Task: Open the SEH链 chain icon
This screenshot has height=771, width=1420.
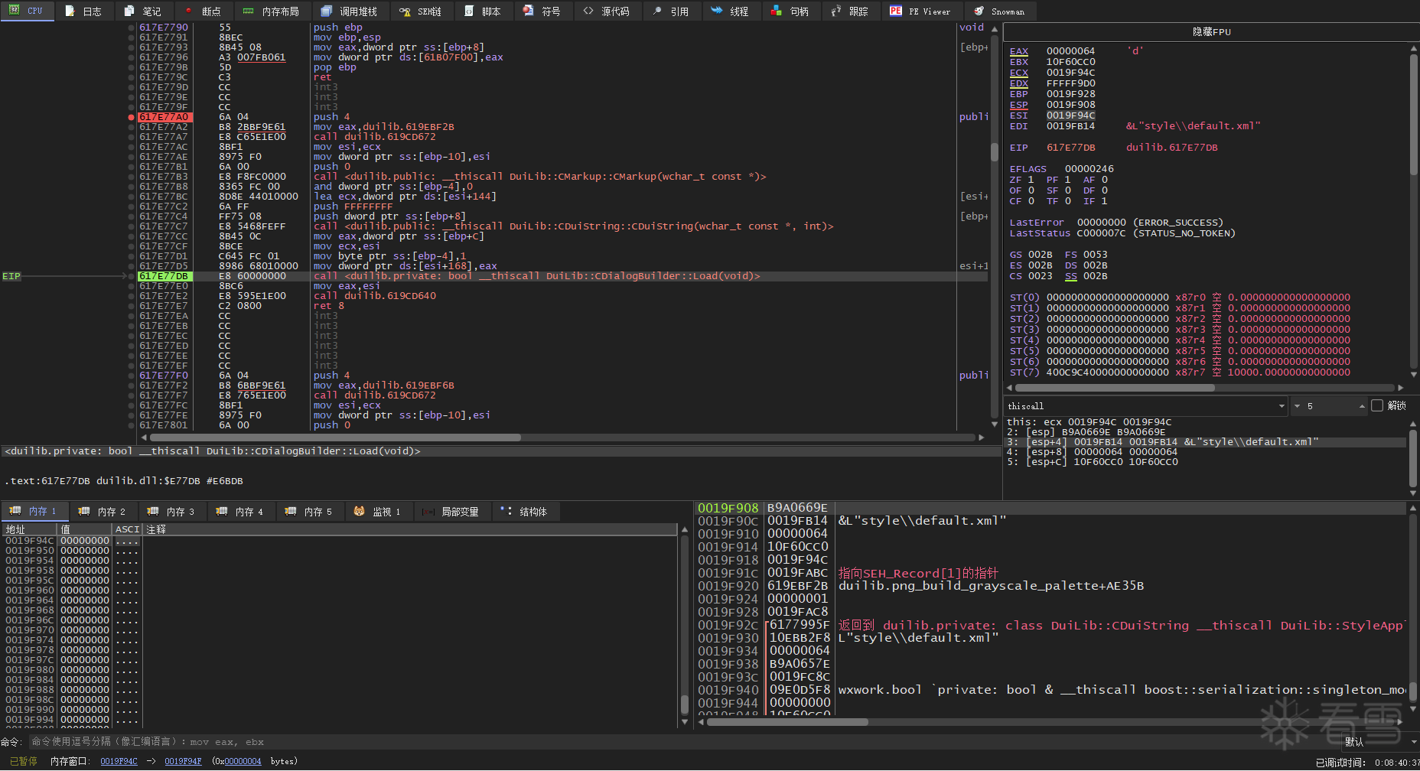Action: tap(405, 11)
